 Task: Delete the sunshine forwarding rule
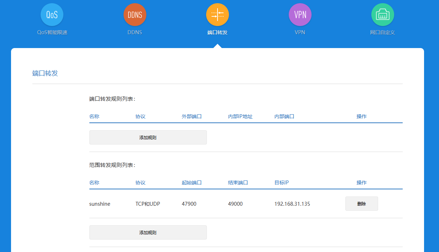361,204
